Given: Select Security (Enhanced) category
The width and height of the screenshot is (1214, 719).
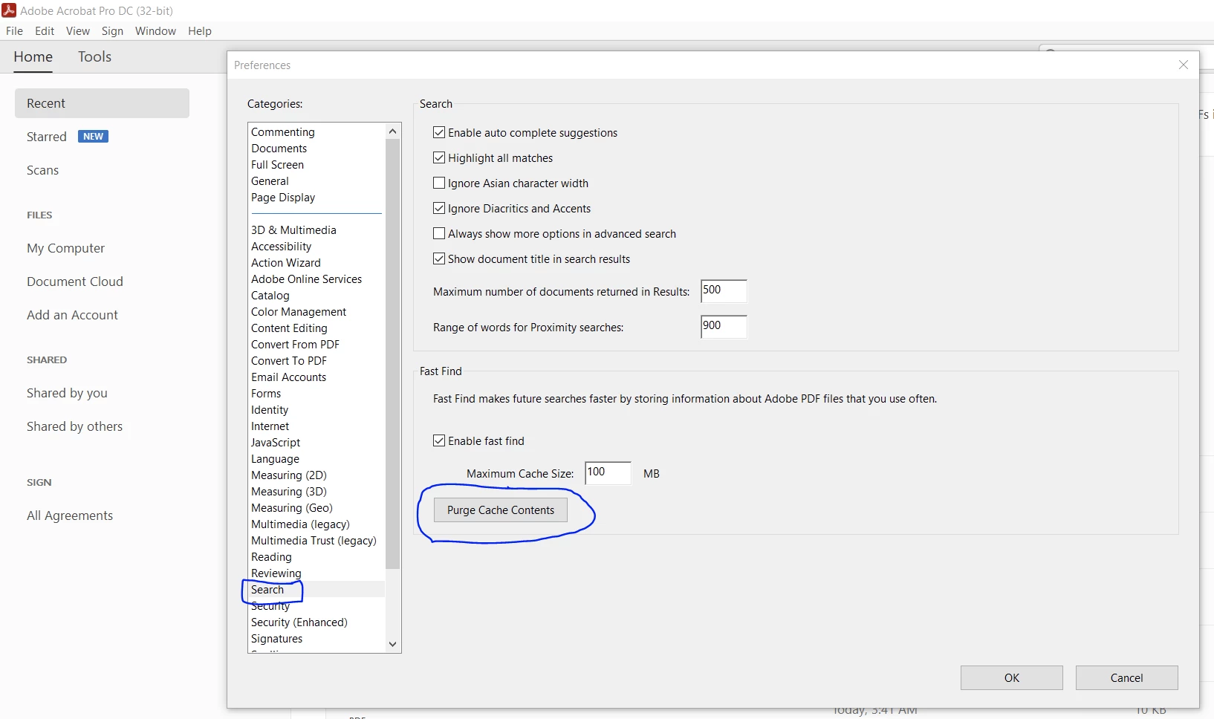Looking at the screenshot, I should coord(299,622).
